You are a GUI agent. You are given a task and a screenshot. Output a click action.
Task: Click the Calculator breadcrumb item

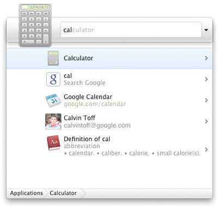[x=63, y=193]
